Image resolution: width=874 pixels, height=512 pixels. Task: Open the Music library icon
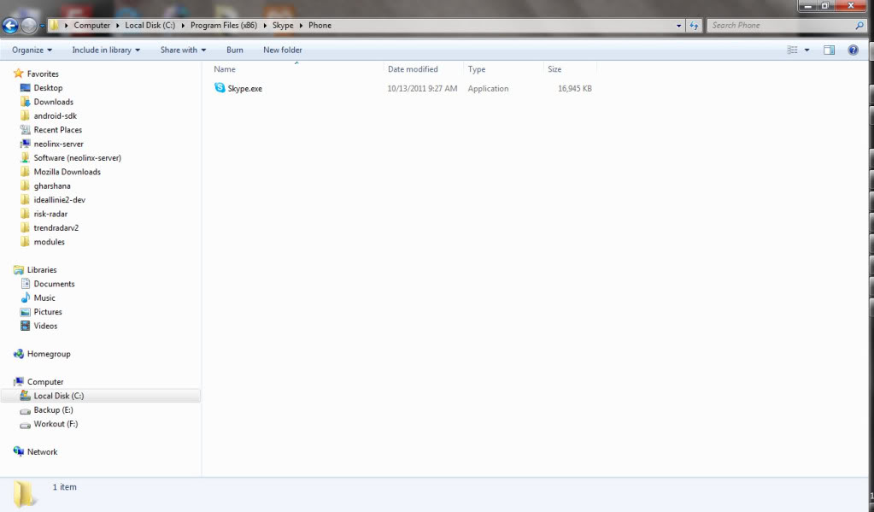point(25,297)
